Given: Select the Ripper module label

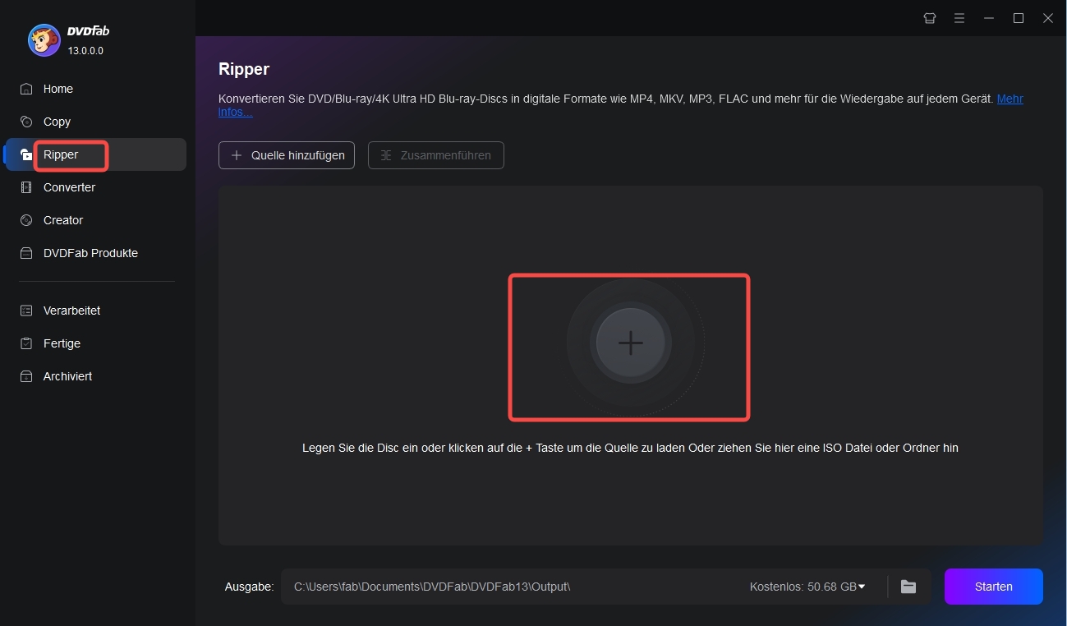Looking at the screenshot, I should (x=61, y=154).
